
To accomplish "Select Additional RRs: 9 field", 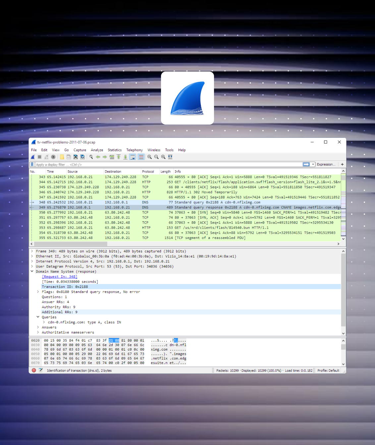I will (x=191, y=312).
